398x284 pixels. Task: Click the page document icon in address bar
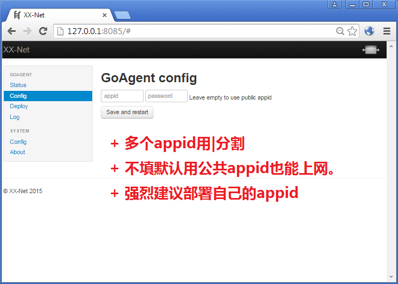pos(60,31)
